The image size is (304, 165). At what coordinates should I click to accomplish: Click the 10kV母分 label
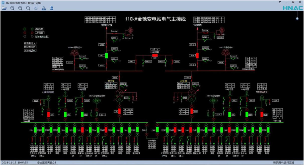(152, 141)
